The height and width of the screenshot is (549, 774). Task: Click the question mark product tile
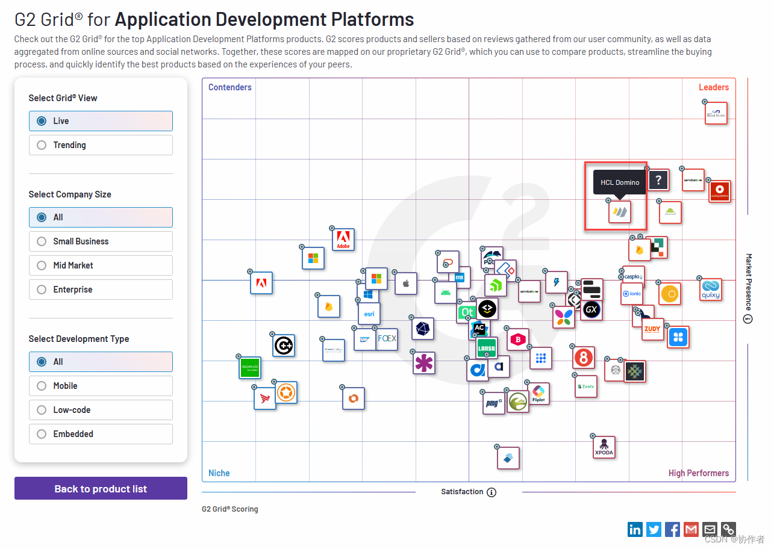(x=659, y=179)
